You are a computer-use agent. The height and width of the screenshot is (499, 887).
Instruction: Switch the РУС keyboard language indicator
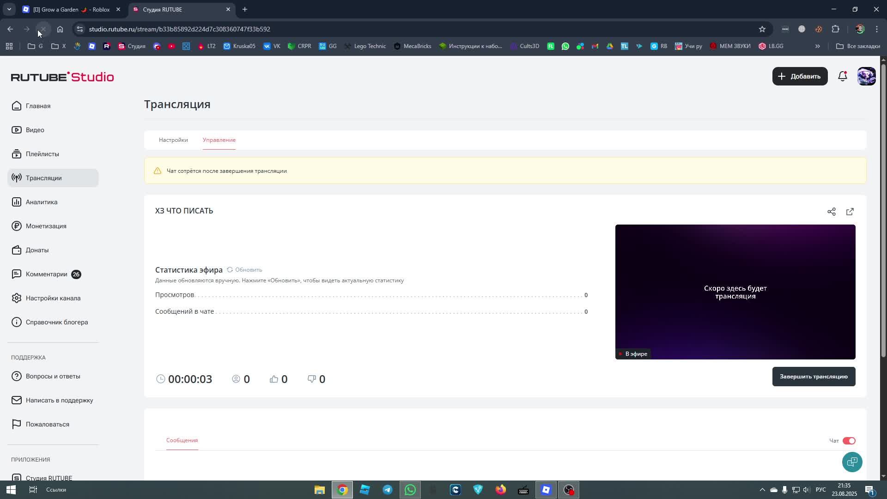point(821,490)
